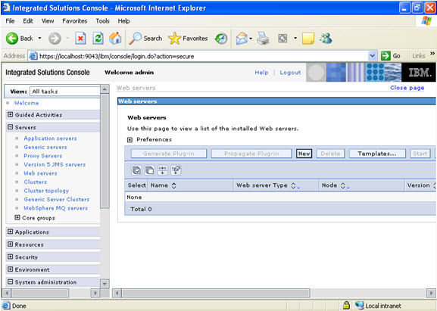
Task: Click the Select all items icon
Action: (136, 169)
